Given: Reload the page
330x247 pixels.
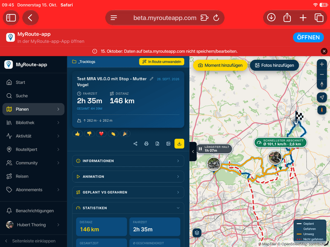Looking at the screenshot, I should pos(216,18).
